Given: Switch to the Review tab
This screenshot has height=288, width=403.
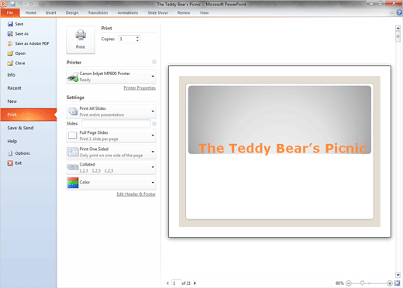Looking at the screenshot, I should (x=184, y=12).
